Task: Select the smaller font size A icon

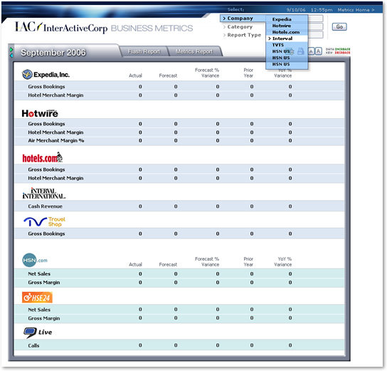Action: coord(311,51)
